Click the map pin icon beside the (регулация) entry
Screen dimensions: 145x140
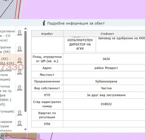point(20,113)
